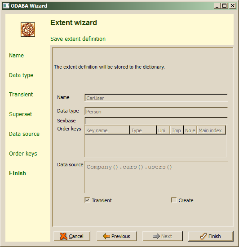239x247 pixels.
Task: Open the Data type wizard step
Action: [x=21, y=75]
